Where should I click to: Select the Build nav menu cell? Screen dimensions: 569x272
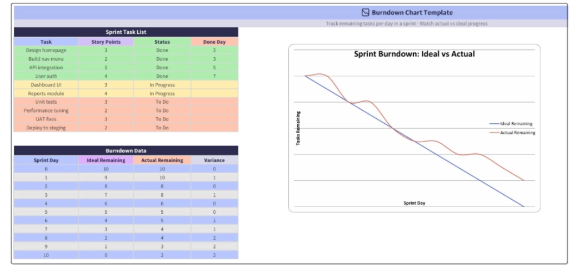(46, 59)
